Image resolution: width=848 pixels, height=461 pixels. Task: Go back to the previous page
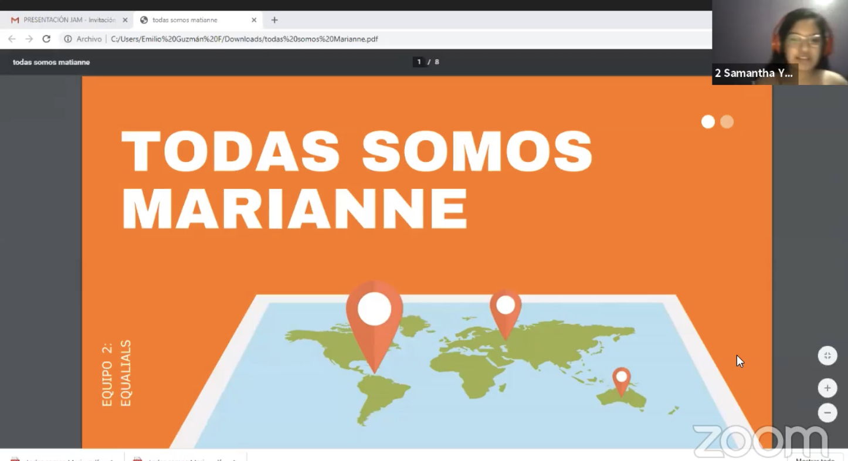[x=12, y=39]
